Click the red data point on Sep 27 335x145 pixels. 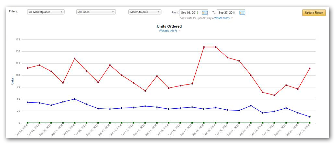click(309, 68)
